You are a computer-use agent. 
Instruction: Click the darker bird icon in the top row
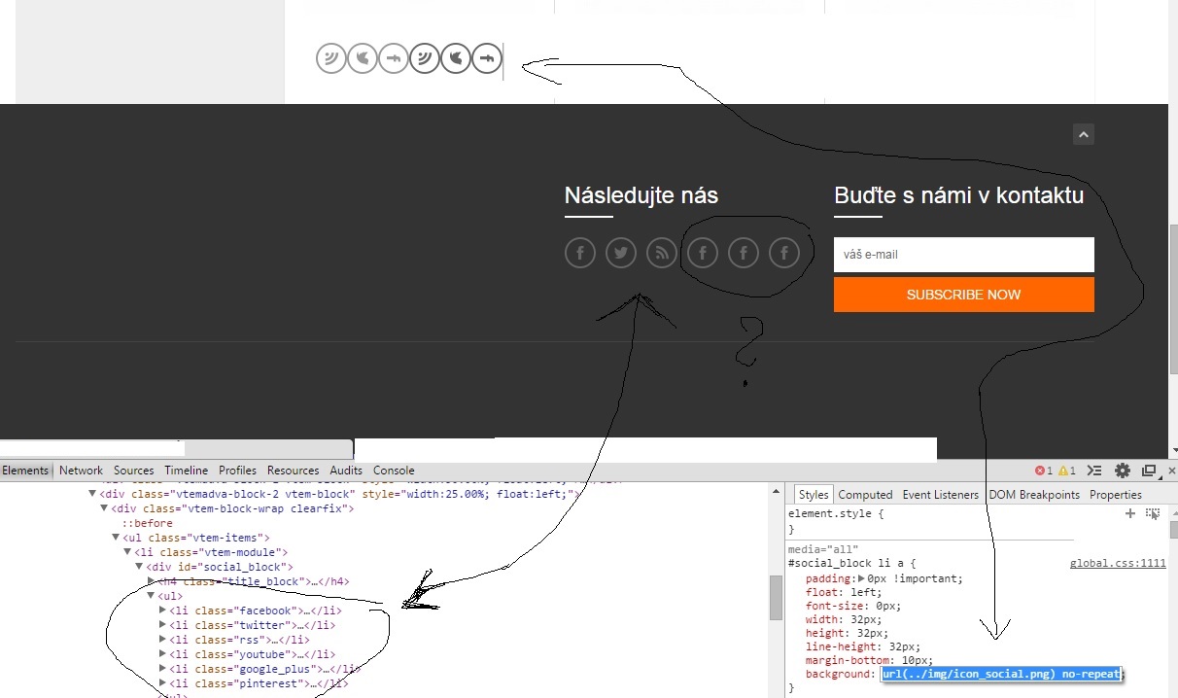[456, 58]
